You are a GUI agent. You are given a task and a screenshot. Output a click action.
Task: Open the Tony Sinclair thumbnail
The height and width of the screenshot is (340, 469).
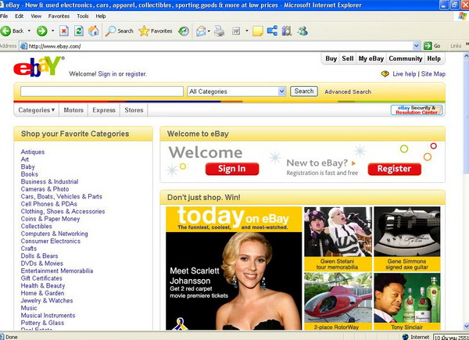pyautogui.click(x=407, y=302)
